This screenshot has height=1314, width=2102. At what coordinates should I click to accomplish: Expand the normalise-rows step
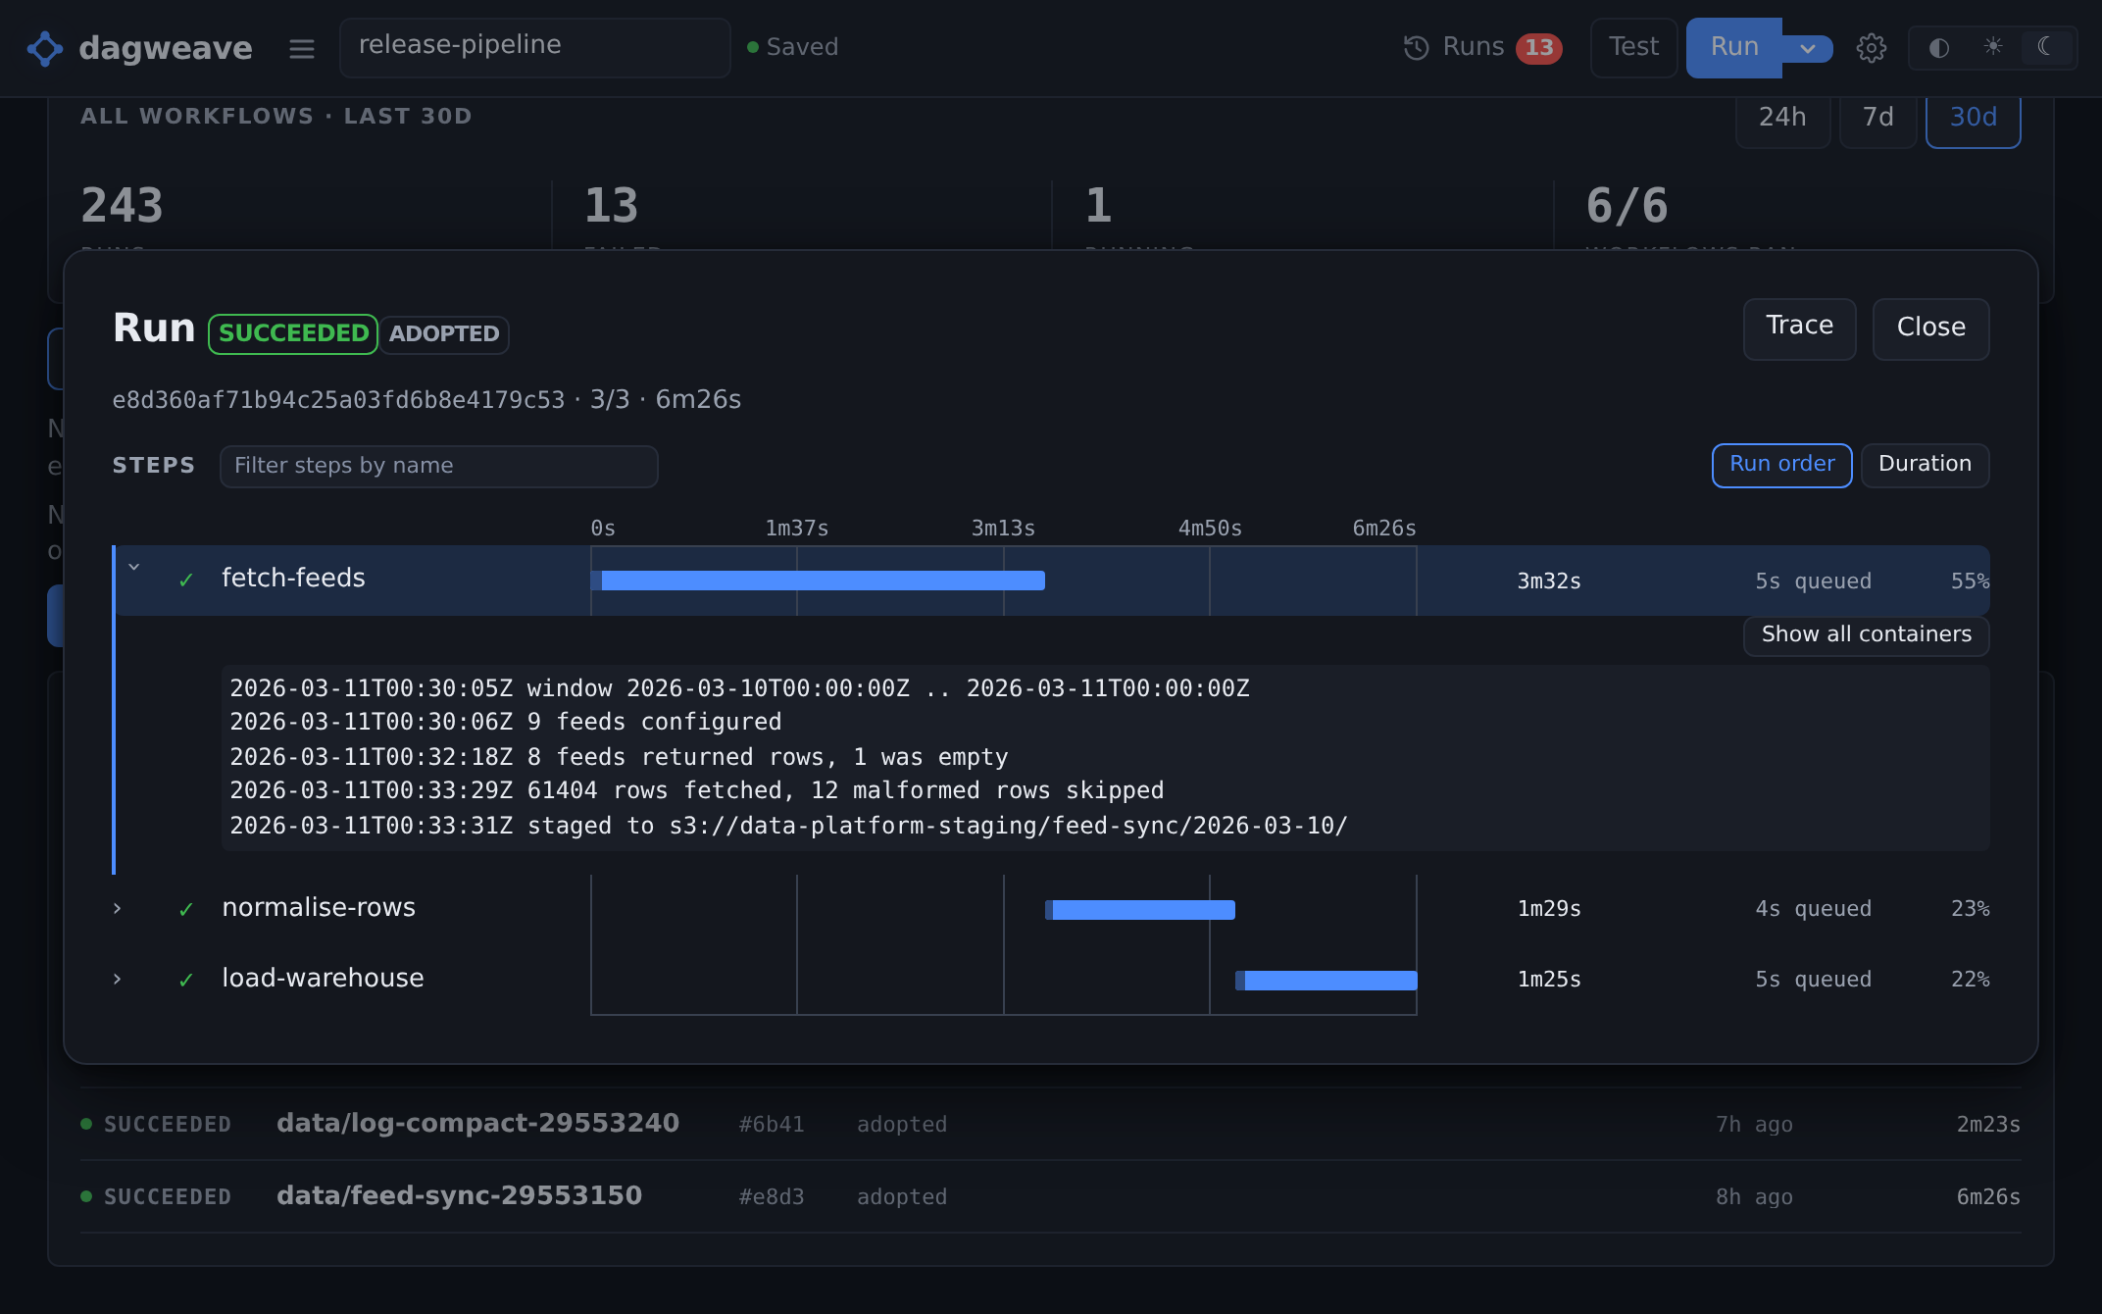coord(118,909)
